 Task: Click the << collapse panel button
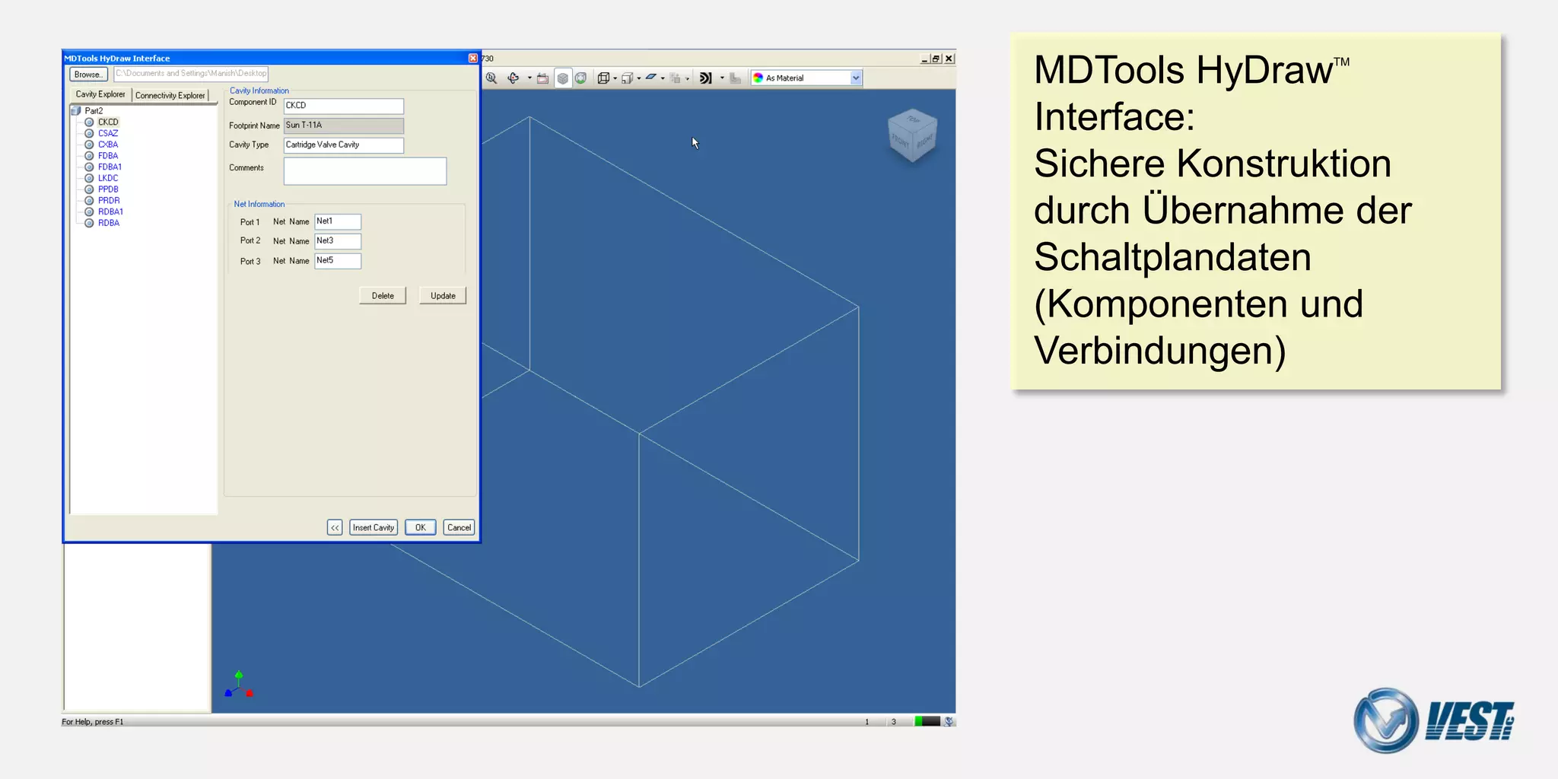335,528
